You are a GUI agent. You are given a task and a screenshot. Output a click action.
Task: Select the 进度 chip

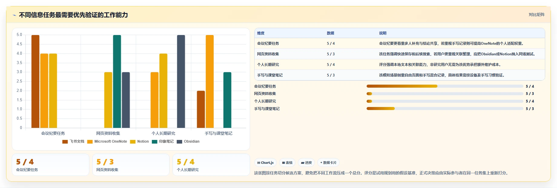(x=306, y=163)
